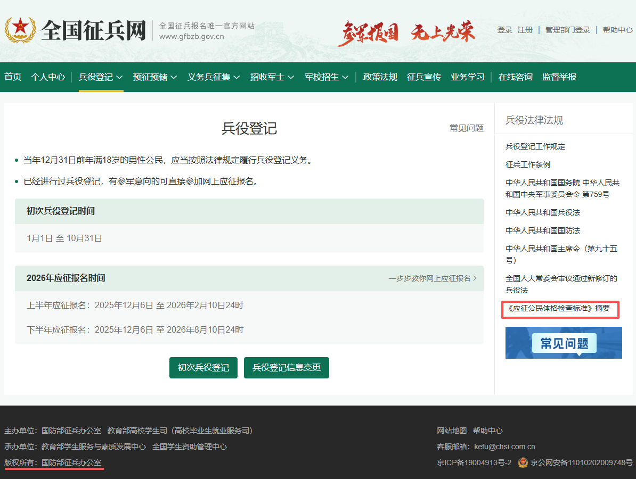
Task: Click the www.gfbzb.gov.cn URL text
Action: pyautogui.click(x=191, y=37)
